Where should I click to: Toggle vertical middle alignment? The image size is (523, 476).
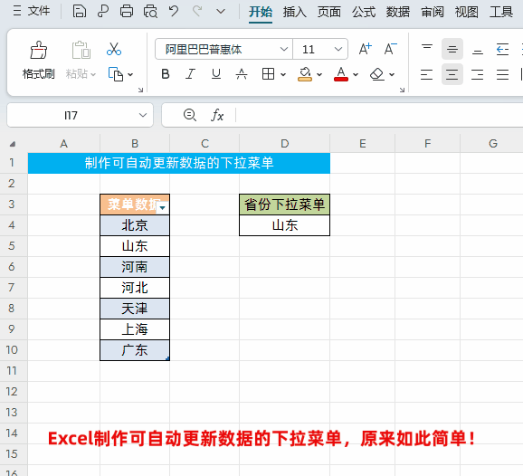point(452,49)
